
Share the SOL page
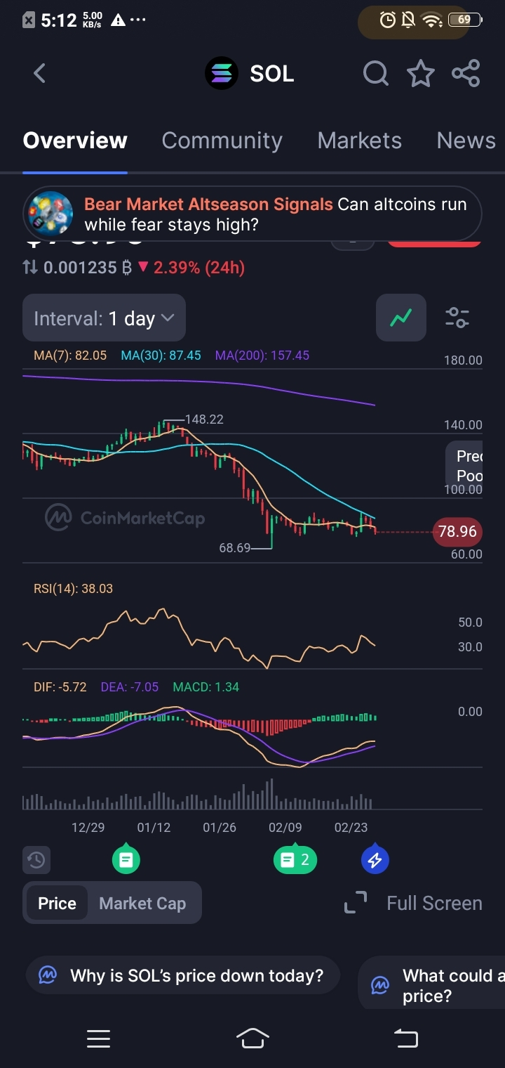(466, 73)
